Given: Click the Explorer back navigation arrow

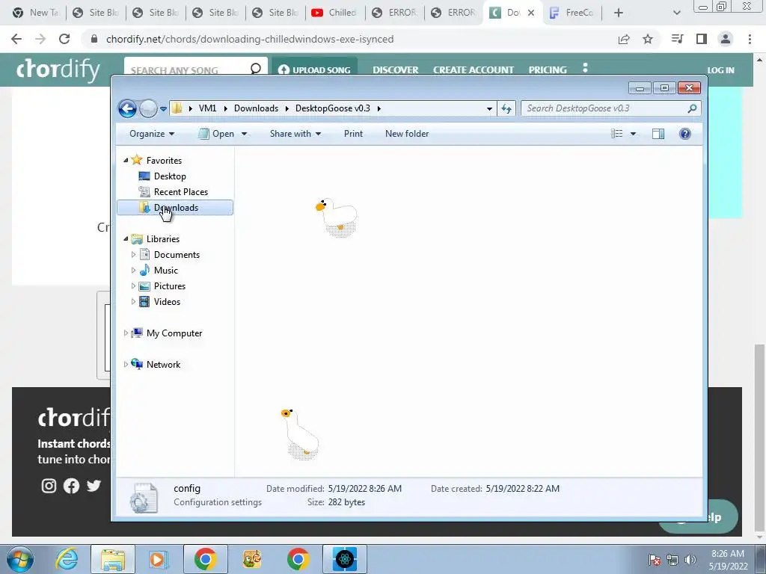Looking at the screenshot, I should pyautogui.click(x=127, y=108).
